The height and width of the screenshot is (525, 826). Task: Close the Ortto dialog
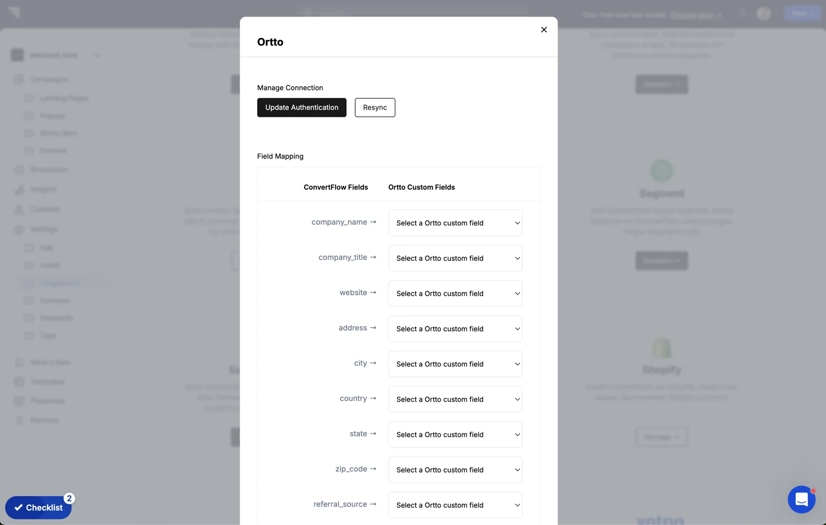(x=544, y=29)
